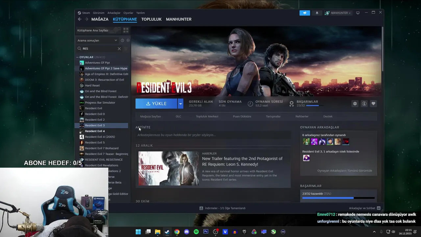Screen dimensions: 421x237
Task: Select Progress Bar Simulator
Action: click(x=101, y=103)
